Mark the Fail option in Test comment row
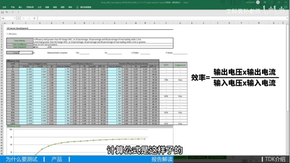The width and height of the screenshot is (290, 163). [50, 47]
